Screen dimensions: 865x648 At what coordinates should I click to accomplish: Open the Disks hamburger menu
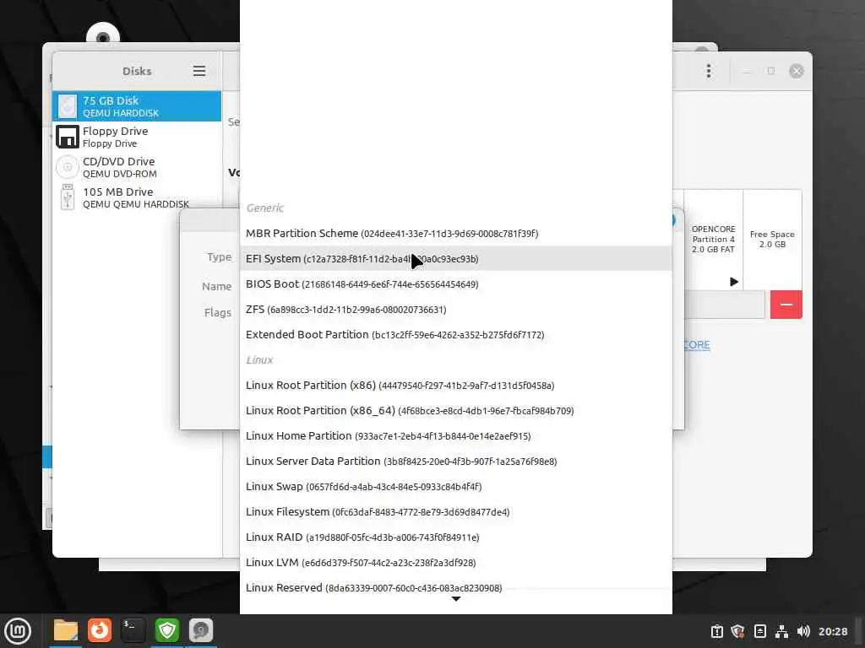[x=199, y=71]
